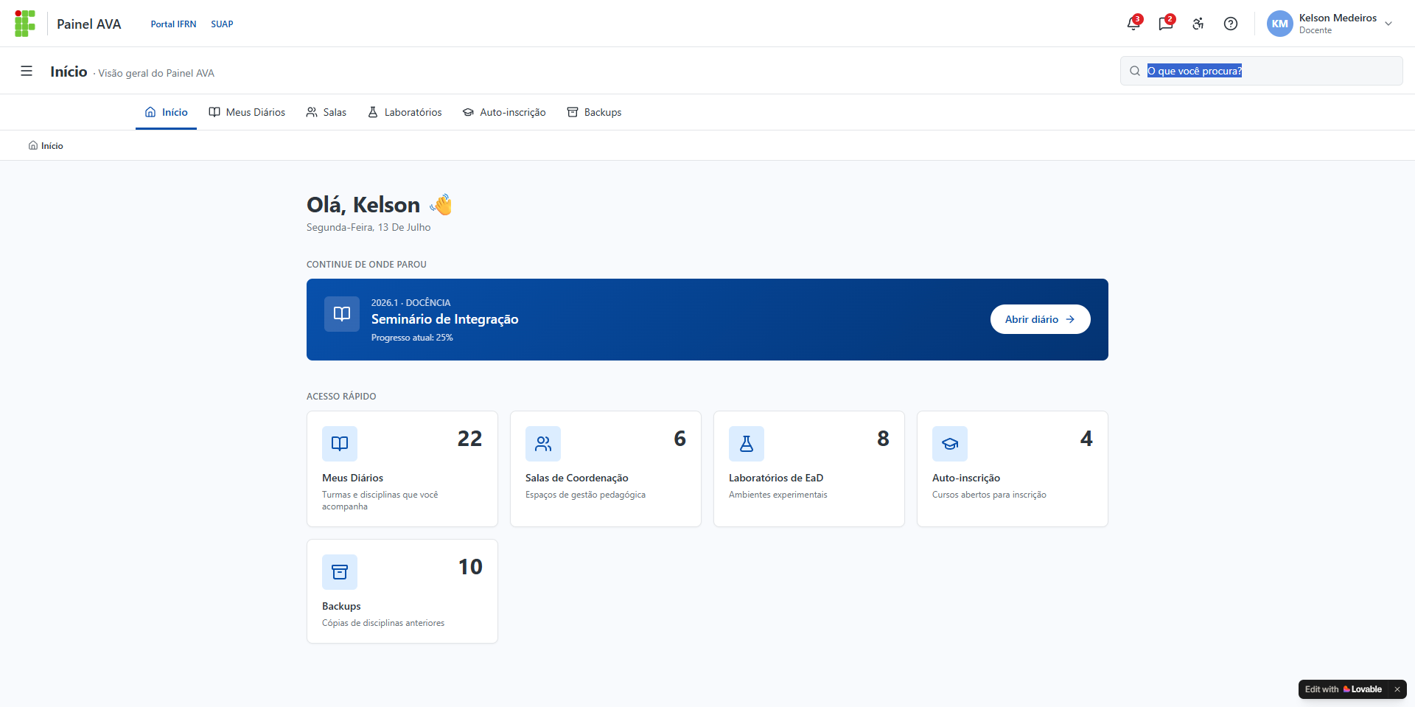Viewport: 1415px width, 707px height.
Task: Open the accessibility options icon
Action: (1198, 24)
